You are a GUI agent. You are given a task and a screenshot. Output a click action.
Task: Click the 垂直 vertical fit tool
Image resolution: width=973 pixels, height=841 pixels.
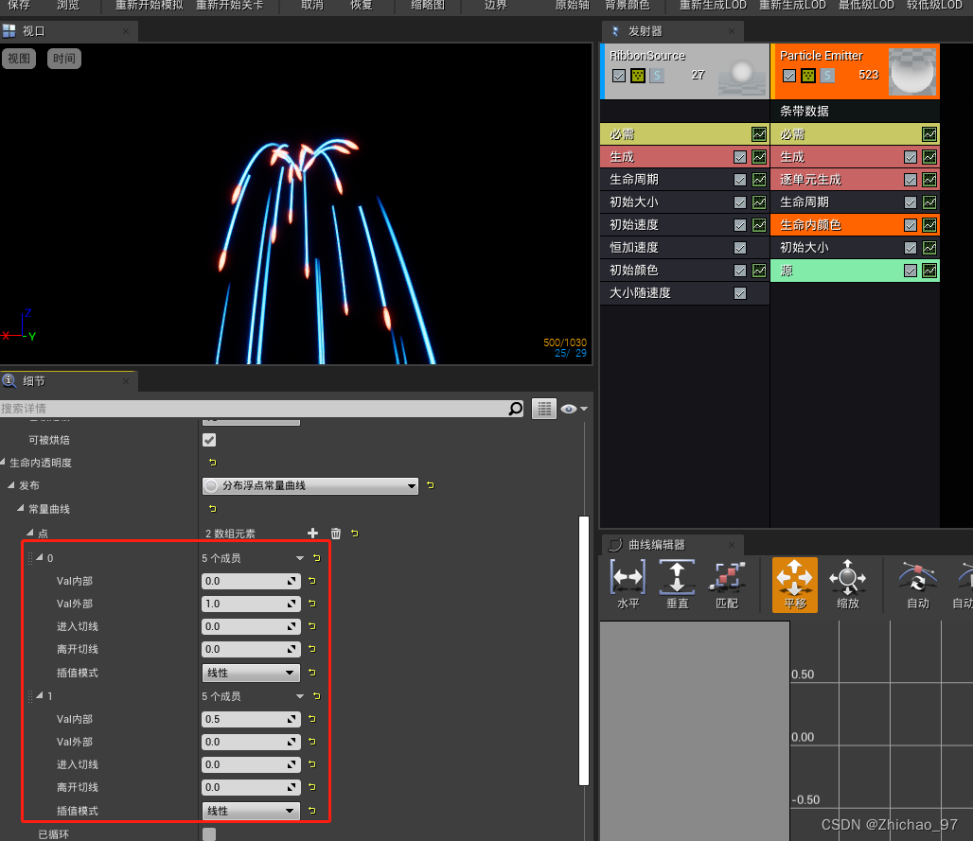click(677, 585)
